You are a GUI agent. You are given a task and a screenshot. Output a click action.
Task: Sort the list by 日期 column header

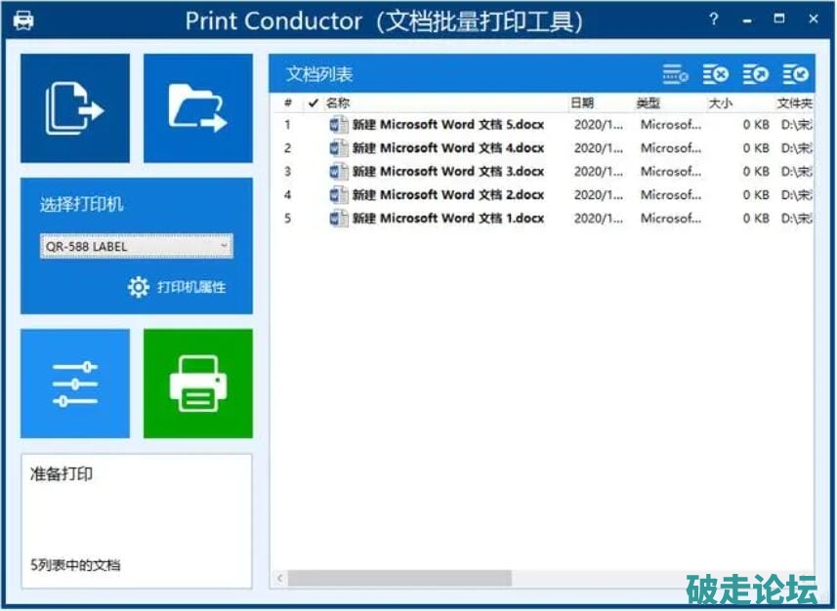[598, 102]
